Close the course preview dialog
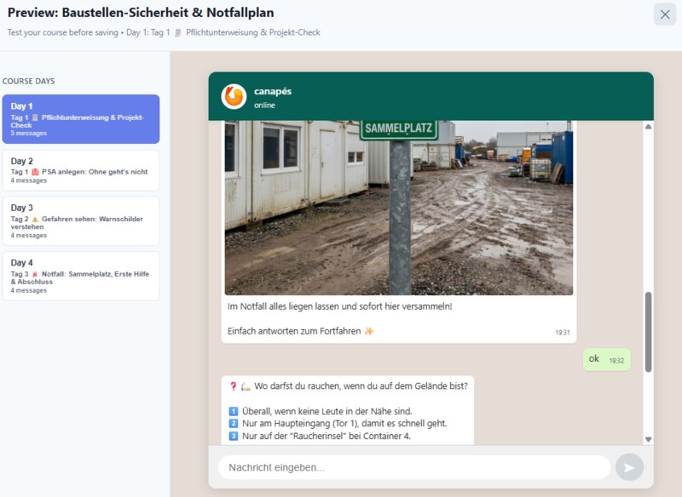The height and width of the screenshot is (497, 682). point(665,14)
